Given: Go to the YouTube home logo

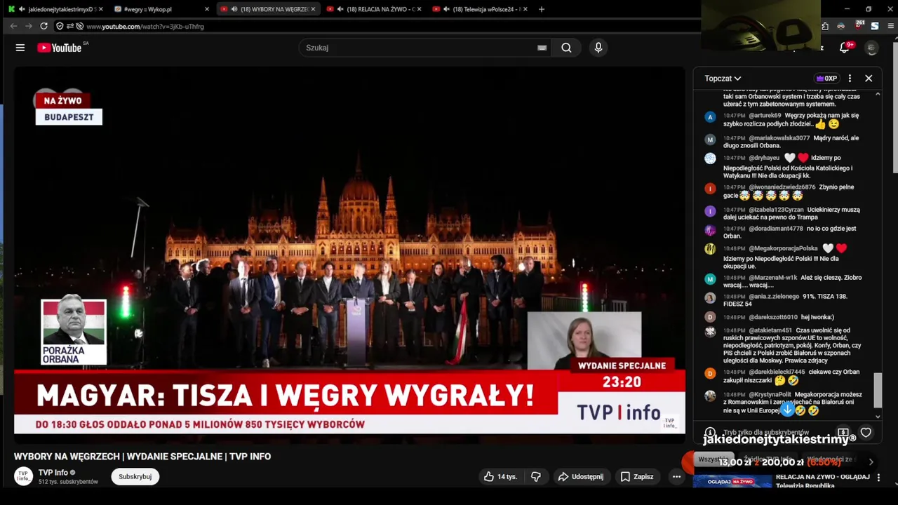Looking at the screenshot, I should 60,48.
